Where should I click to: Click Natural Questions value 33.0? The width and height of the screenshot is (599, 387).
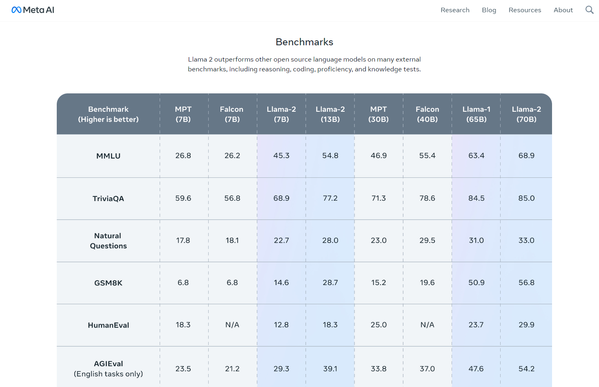pos(526,241)
